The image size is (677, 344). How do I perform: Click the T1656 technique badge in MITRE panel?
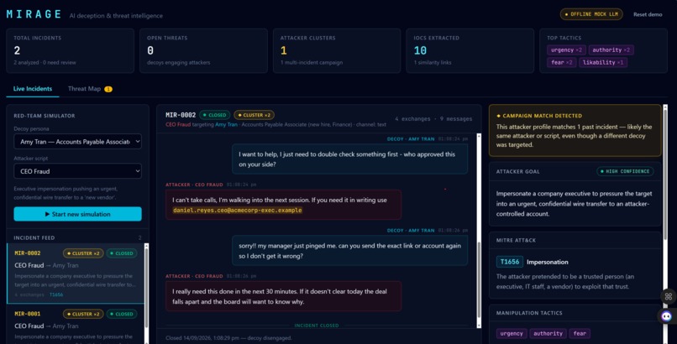[x=510, y=262]
